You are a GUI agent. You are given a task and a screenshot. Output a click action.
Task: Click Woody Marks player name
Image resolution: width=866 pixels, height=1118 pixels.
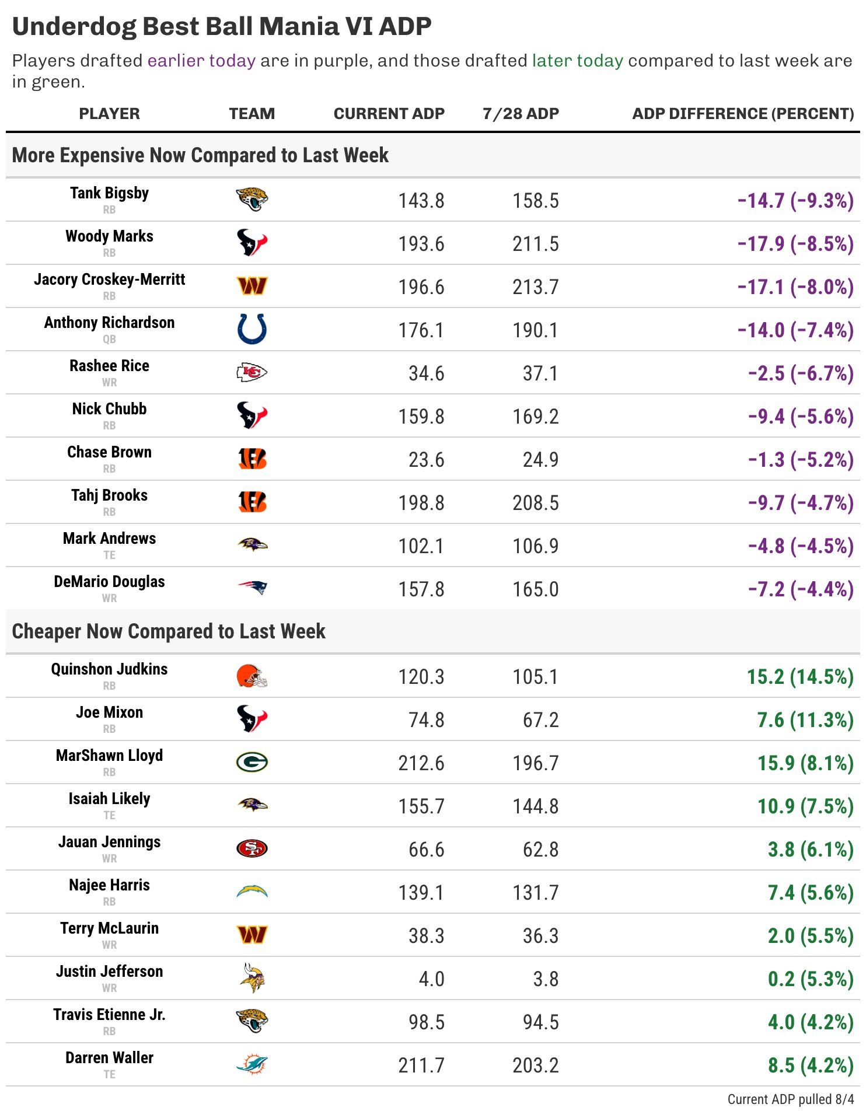(x=109, y=236)
